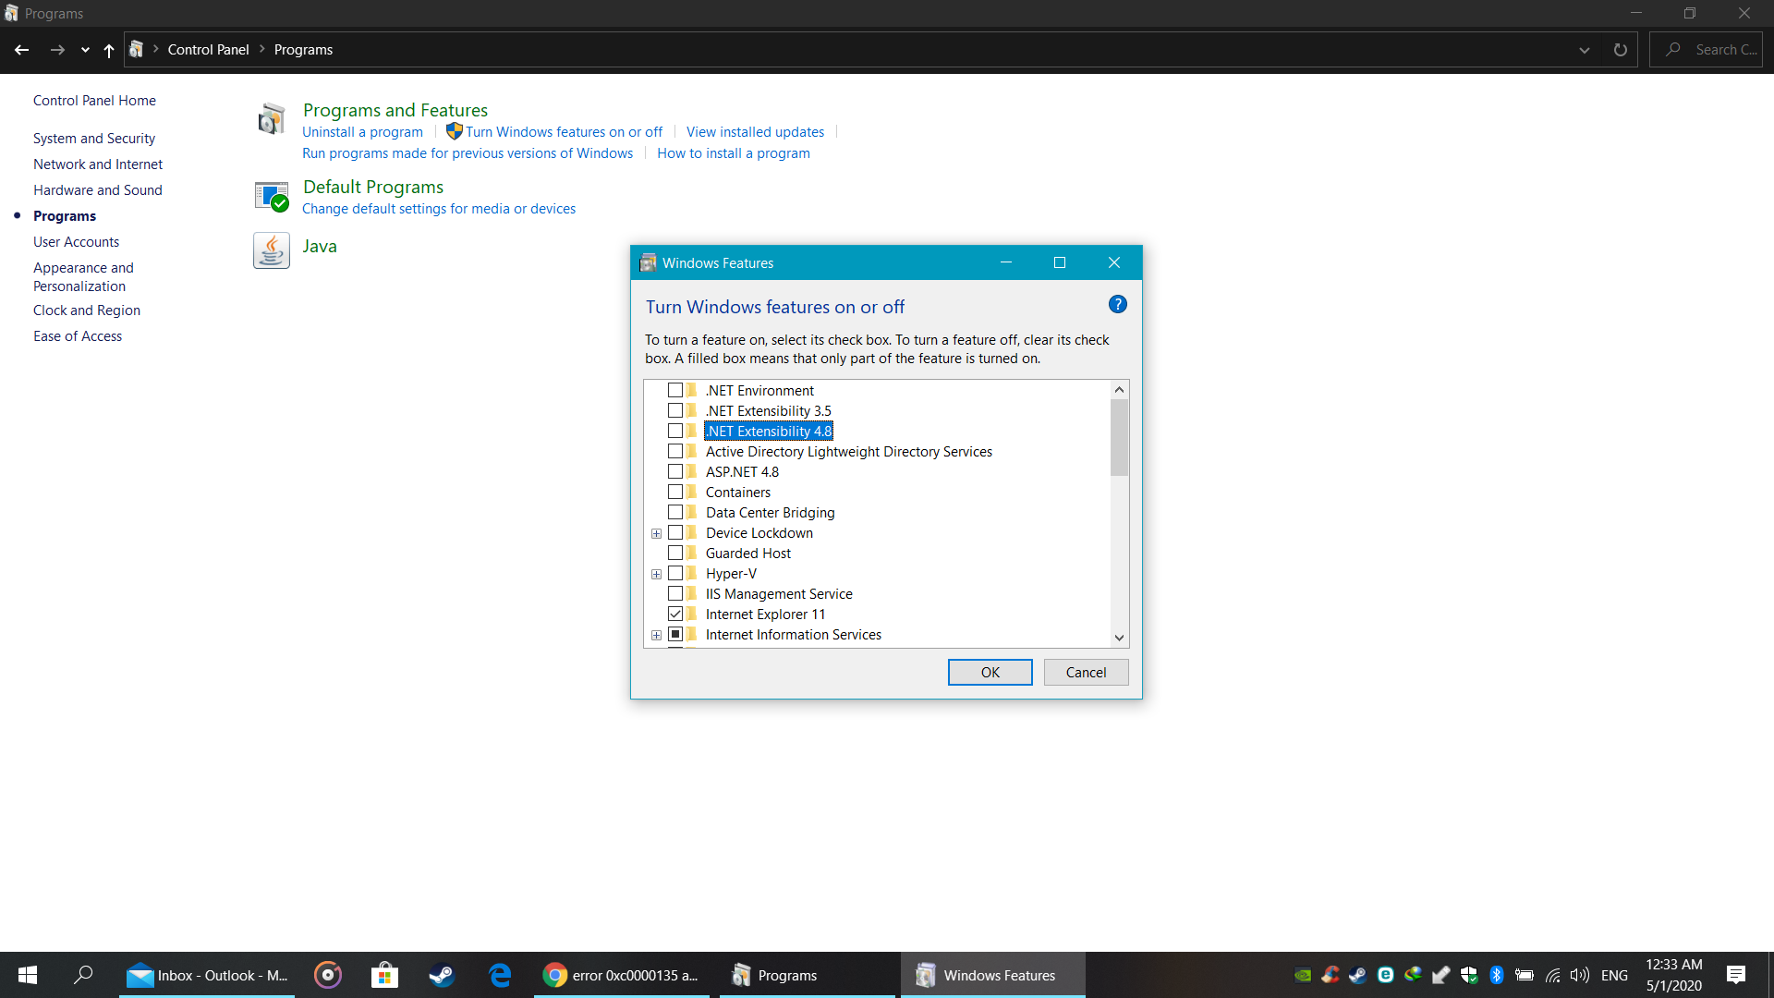Click the forward navigation arrow
Image resolution: width=1774 pixels, height=998 pixels.
coord(57,50)
